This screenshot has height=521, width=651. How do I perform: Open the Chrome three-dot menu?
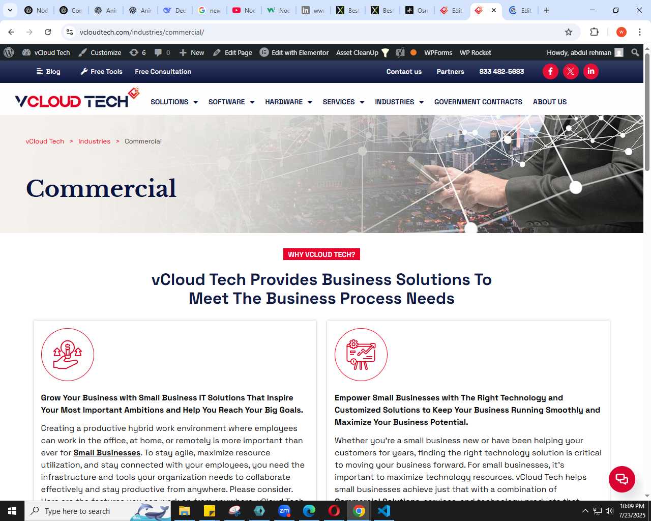[x=640, y=32]
